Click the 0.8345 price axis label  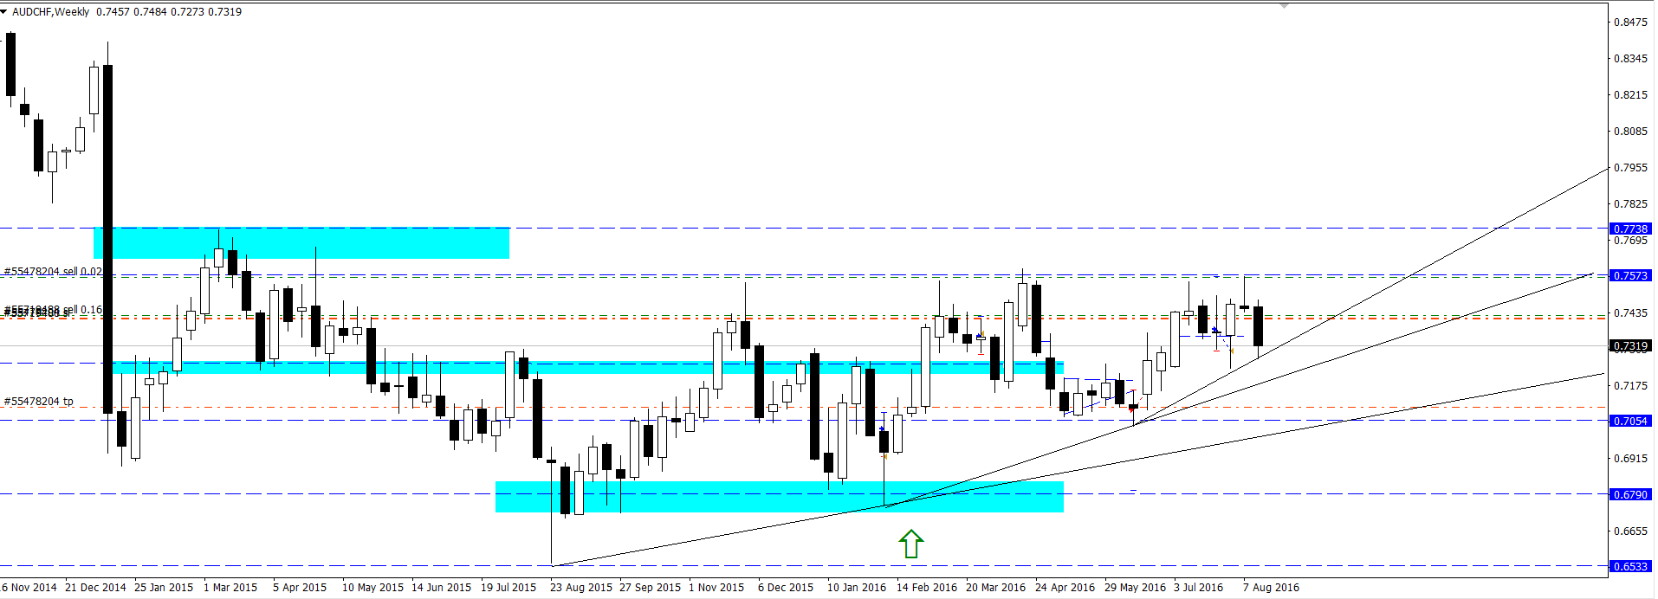(1630, 59)
